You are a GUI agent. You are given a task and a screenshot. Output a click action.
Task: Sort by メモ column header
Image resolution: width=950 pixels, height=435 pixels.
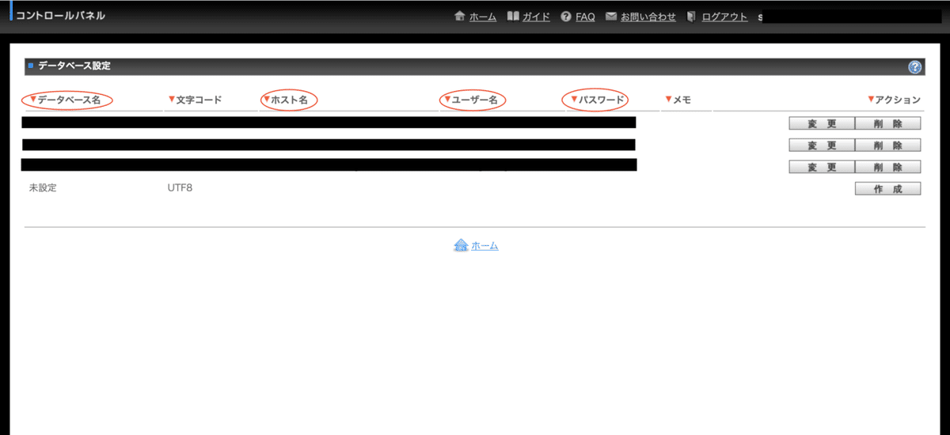tap(678, 100)
